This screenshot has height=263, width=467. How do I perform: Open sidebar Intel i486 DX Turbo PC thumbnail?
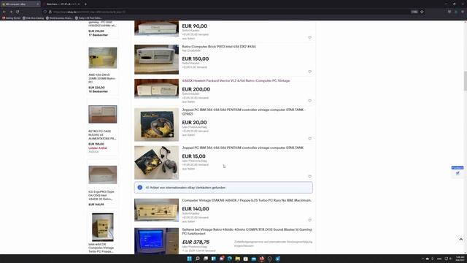pos(102,227)
